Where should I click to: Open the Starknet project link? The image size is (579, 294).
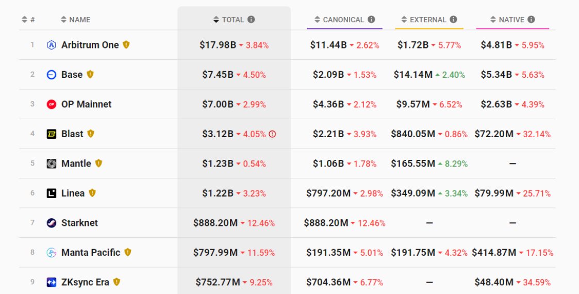click(80, 223)
